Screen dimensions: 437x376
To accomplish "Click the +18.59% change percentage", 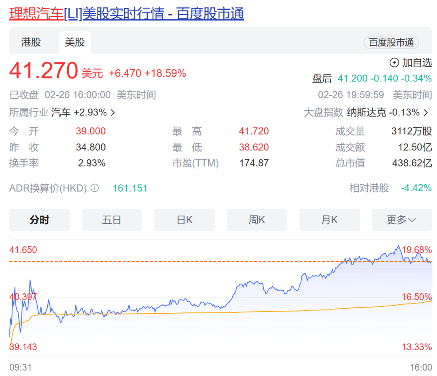I will click(x=165, y=73).
